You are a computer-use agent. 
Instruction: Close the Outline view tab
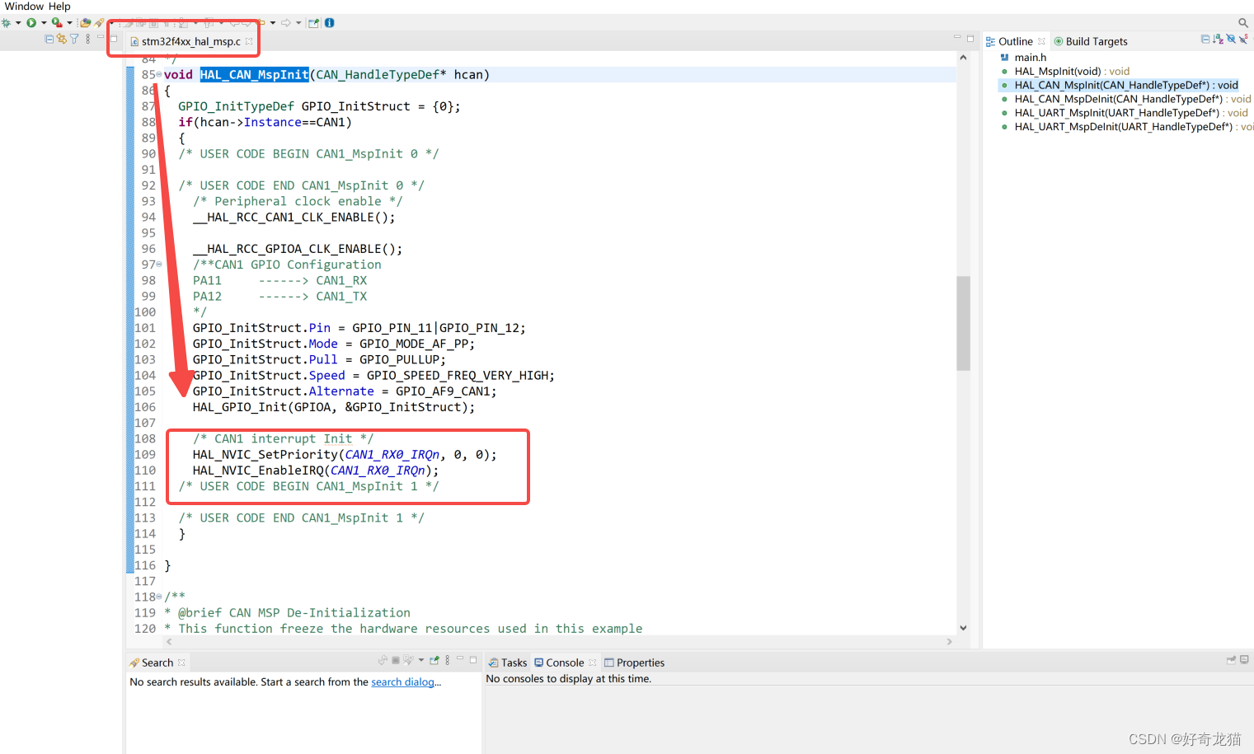coord(1041,41)
